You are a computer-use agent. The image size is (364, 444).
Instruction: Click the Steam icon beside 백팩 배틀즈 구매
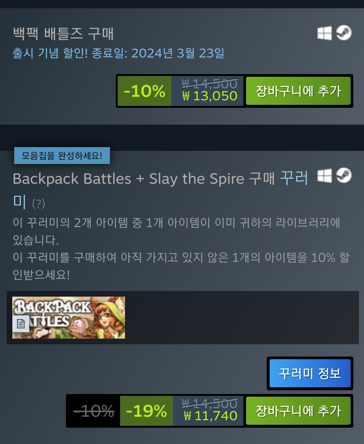(x=344, y=33)
